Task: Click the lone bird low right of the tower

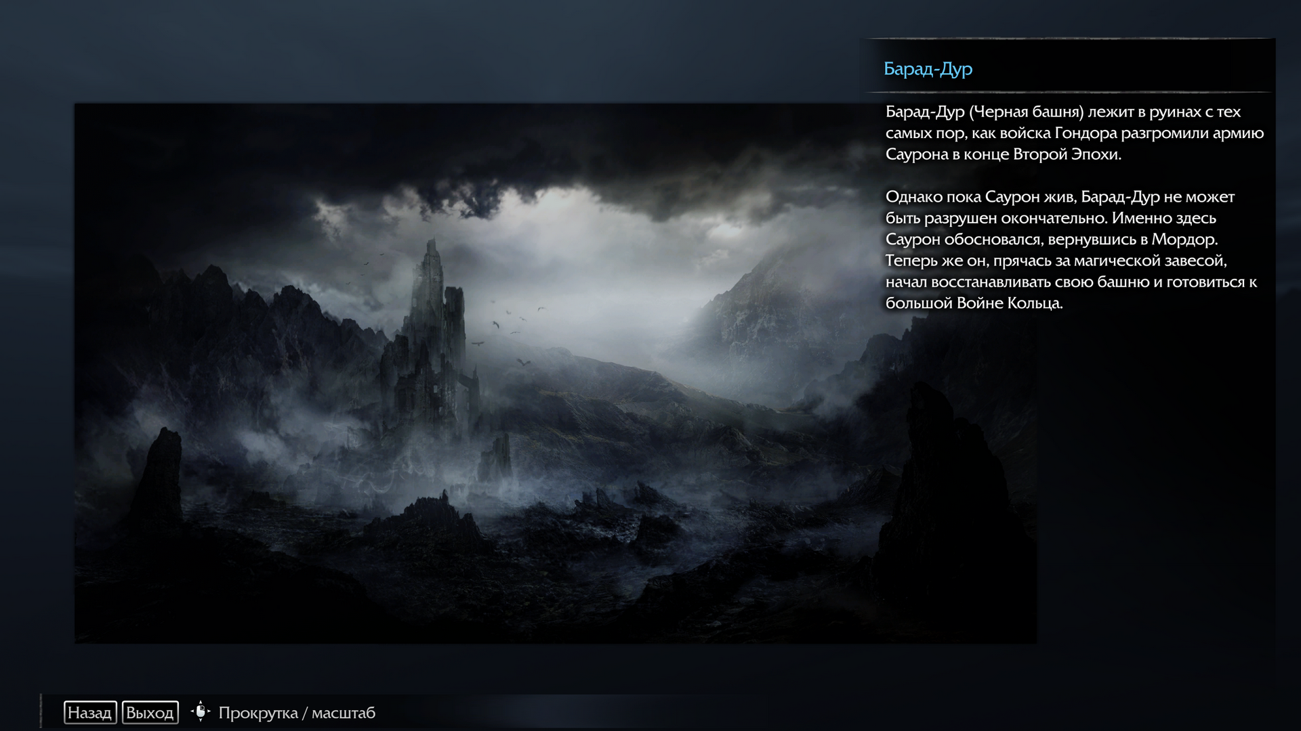Action: pyautogui.click(x=523, y=363)
